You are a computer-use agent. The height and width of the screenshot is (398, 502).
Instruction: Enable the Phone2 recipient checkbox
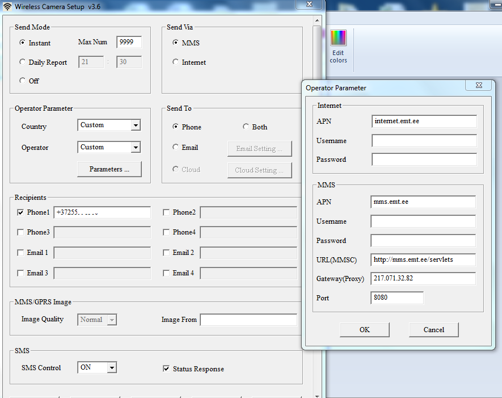(x=166, y=212)
